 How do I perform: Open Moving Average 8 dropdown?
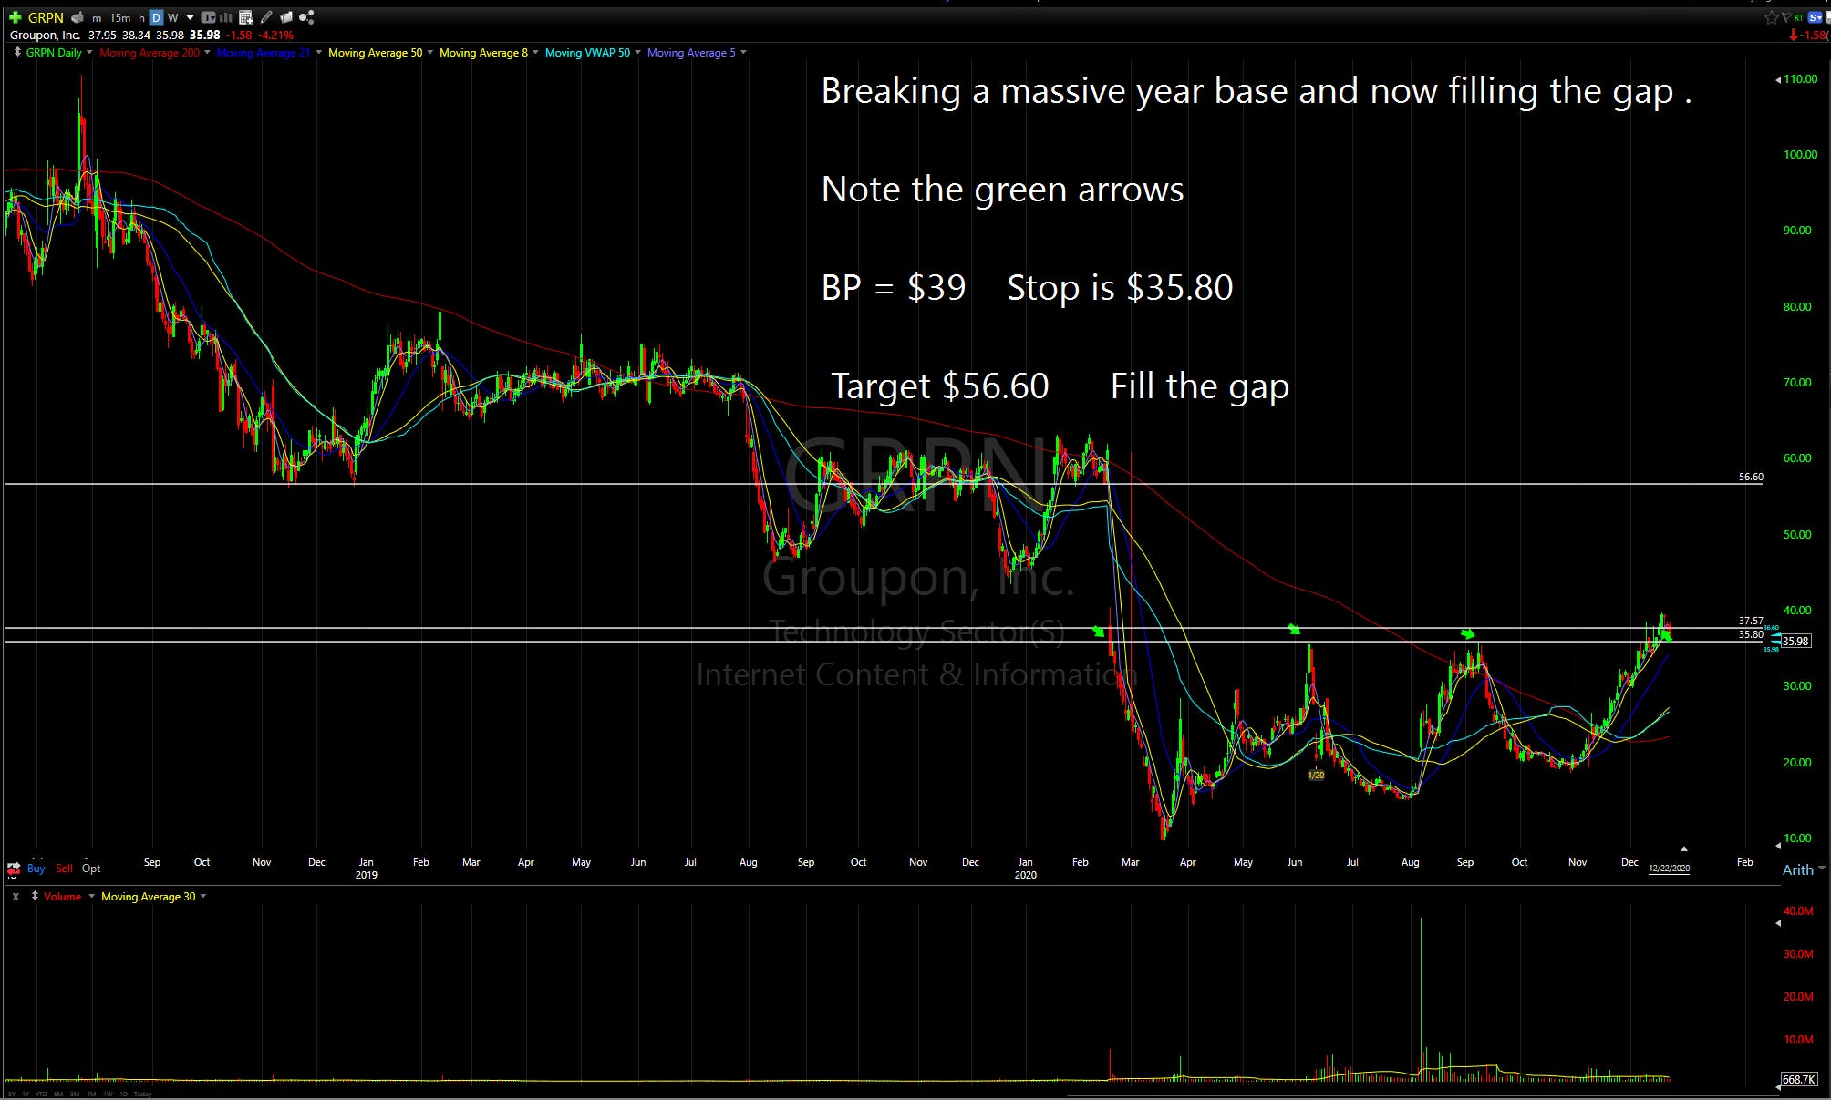(x=535, y=52)
